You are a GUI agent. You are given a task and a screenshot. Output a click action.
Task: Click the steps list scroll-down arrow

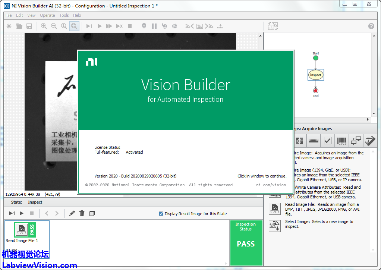click(x=373, y=250)
